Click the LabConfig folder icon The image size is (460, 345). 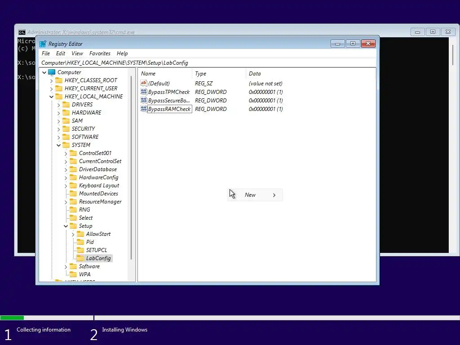click(x=80, y=258)
